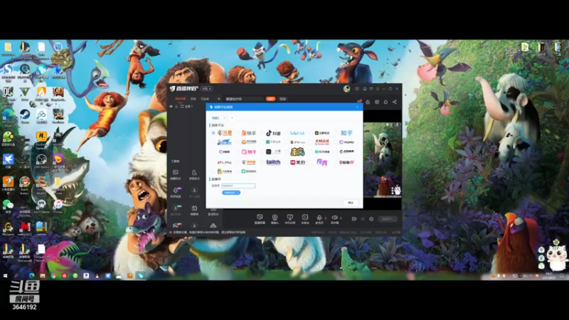
Task: Open the GTA V desktop shortcut
Action: pos(25,94)
